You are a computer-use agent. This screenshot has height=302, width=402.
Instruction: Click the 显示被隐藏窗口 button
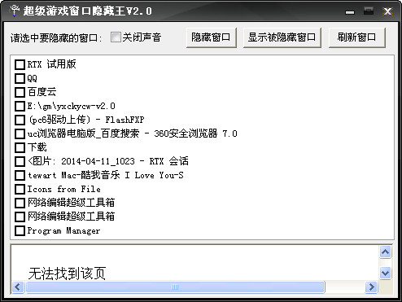(x=282, y=37)
